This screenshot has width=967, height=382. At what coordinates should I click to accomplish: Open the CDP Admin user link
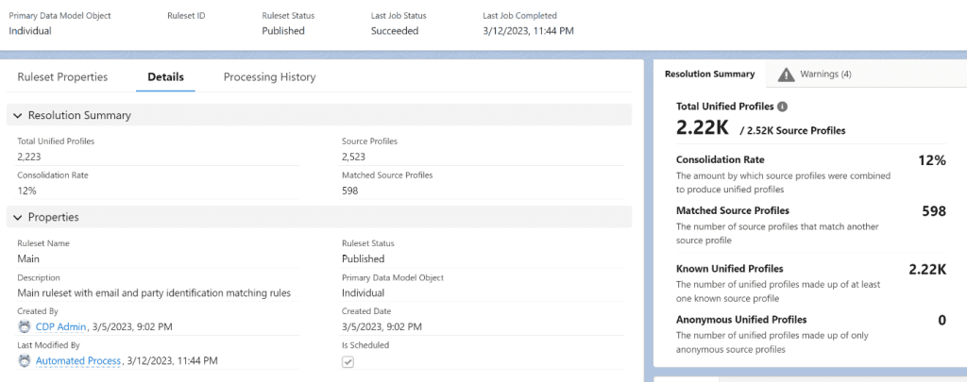[x=61, y=326]
